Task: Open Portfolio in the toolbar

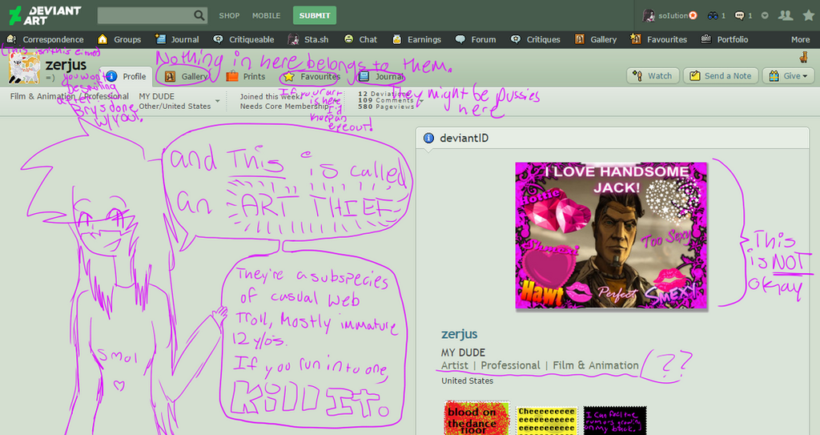Action: tap(724, 39)
